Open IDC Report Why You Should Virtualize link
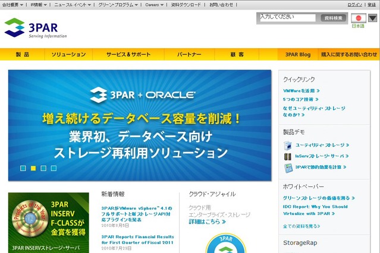This screenshot has width=380, height=253. [315, 210]
